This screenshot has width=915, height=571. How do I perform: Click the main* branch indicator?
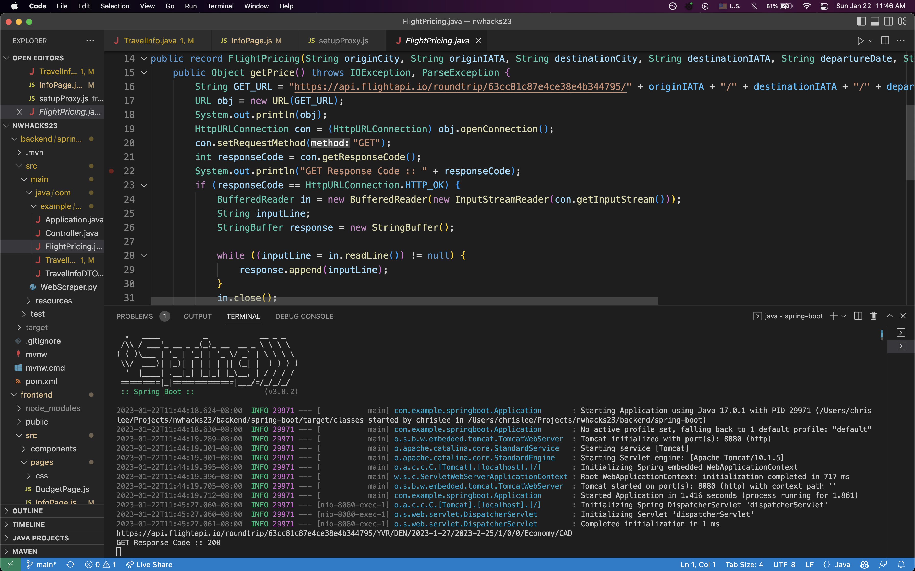coord(42,565)
